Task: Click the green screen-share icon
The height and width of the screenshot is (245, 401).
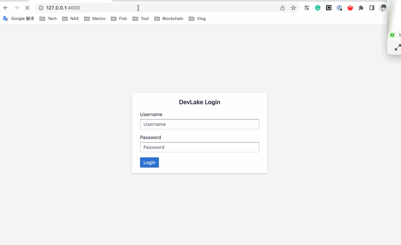Action: coord(392,35)
